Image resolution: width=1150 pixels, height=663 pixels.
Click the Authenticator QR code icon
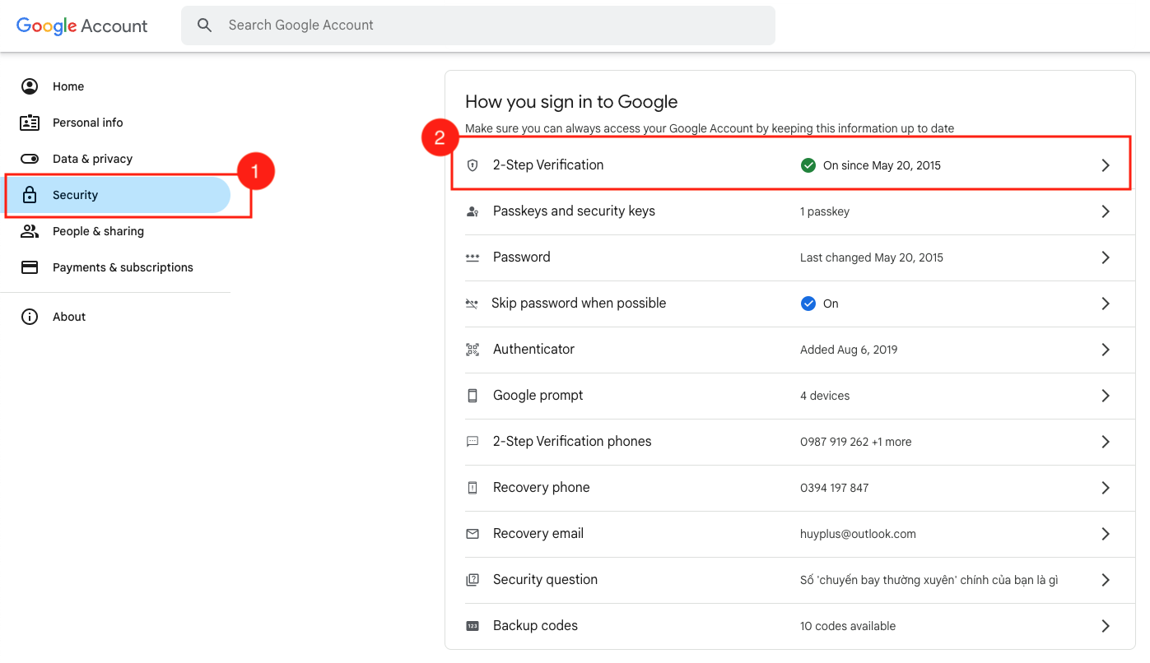pyautogui.click(x=473, y=350)
